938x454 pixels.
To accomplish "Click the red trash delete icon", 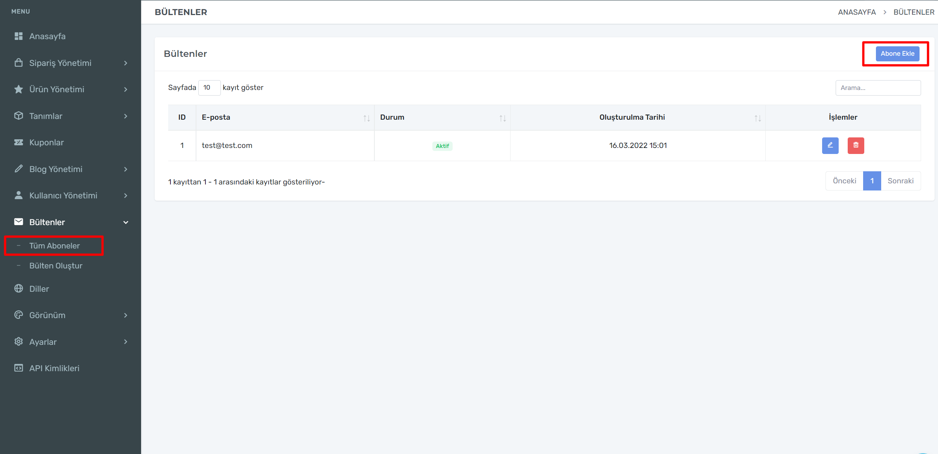I will tap(856, 145).
